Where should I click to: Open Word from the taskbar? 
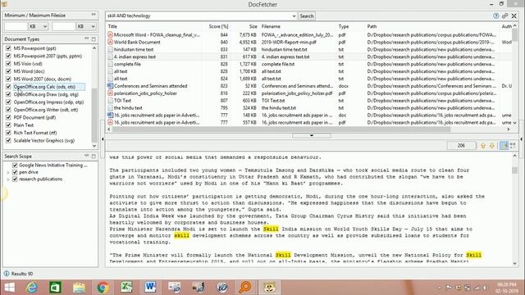(150, 288)
